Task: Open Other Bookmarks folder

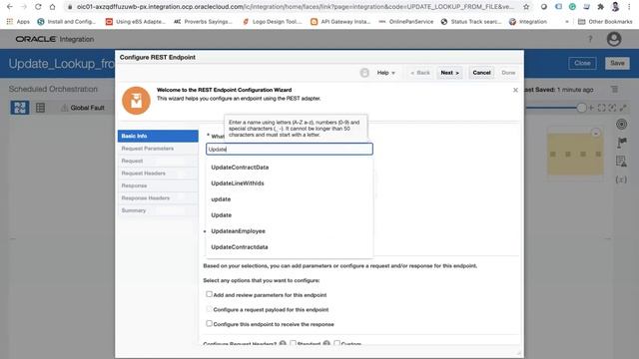Action: (x=605, y=22)
